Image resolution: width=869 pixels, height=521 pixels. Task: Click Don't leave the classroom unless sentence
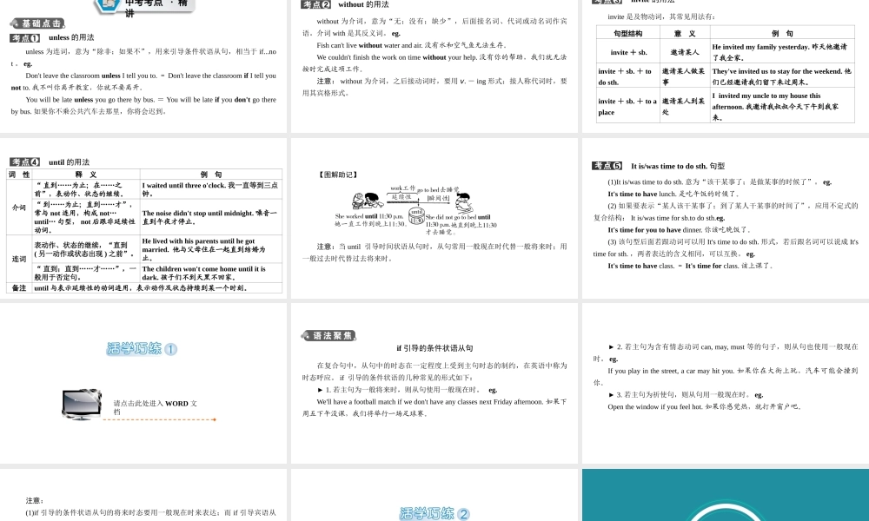(143, 82)
